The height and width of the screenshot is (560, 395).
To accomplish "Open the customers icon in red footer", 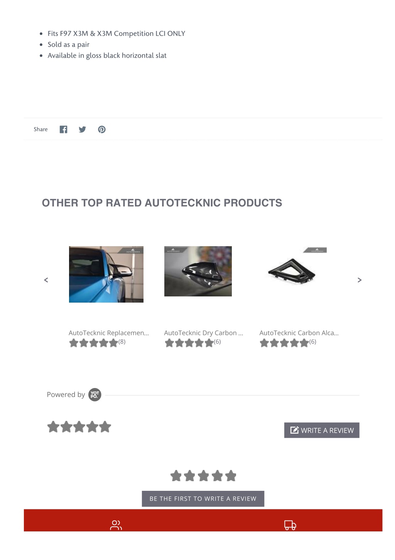I will 116,525.
